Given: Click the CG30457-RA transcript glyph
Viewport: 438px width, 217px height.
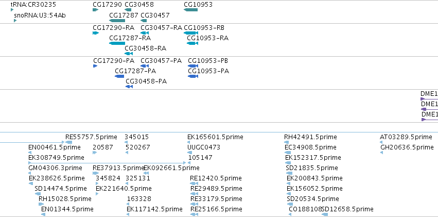Looking at the screenshot, I should coord(145,33).
